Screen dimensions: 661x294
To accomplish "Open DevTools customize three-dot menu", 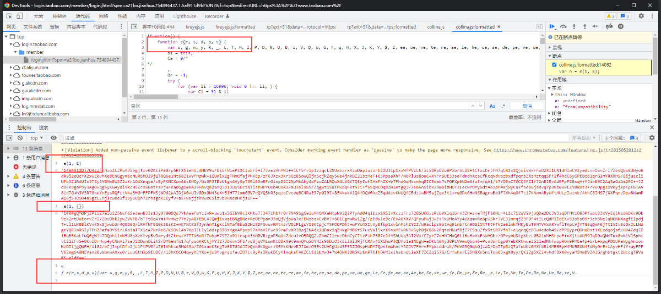I will click(x=652, y=16).
